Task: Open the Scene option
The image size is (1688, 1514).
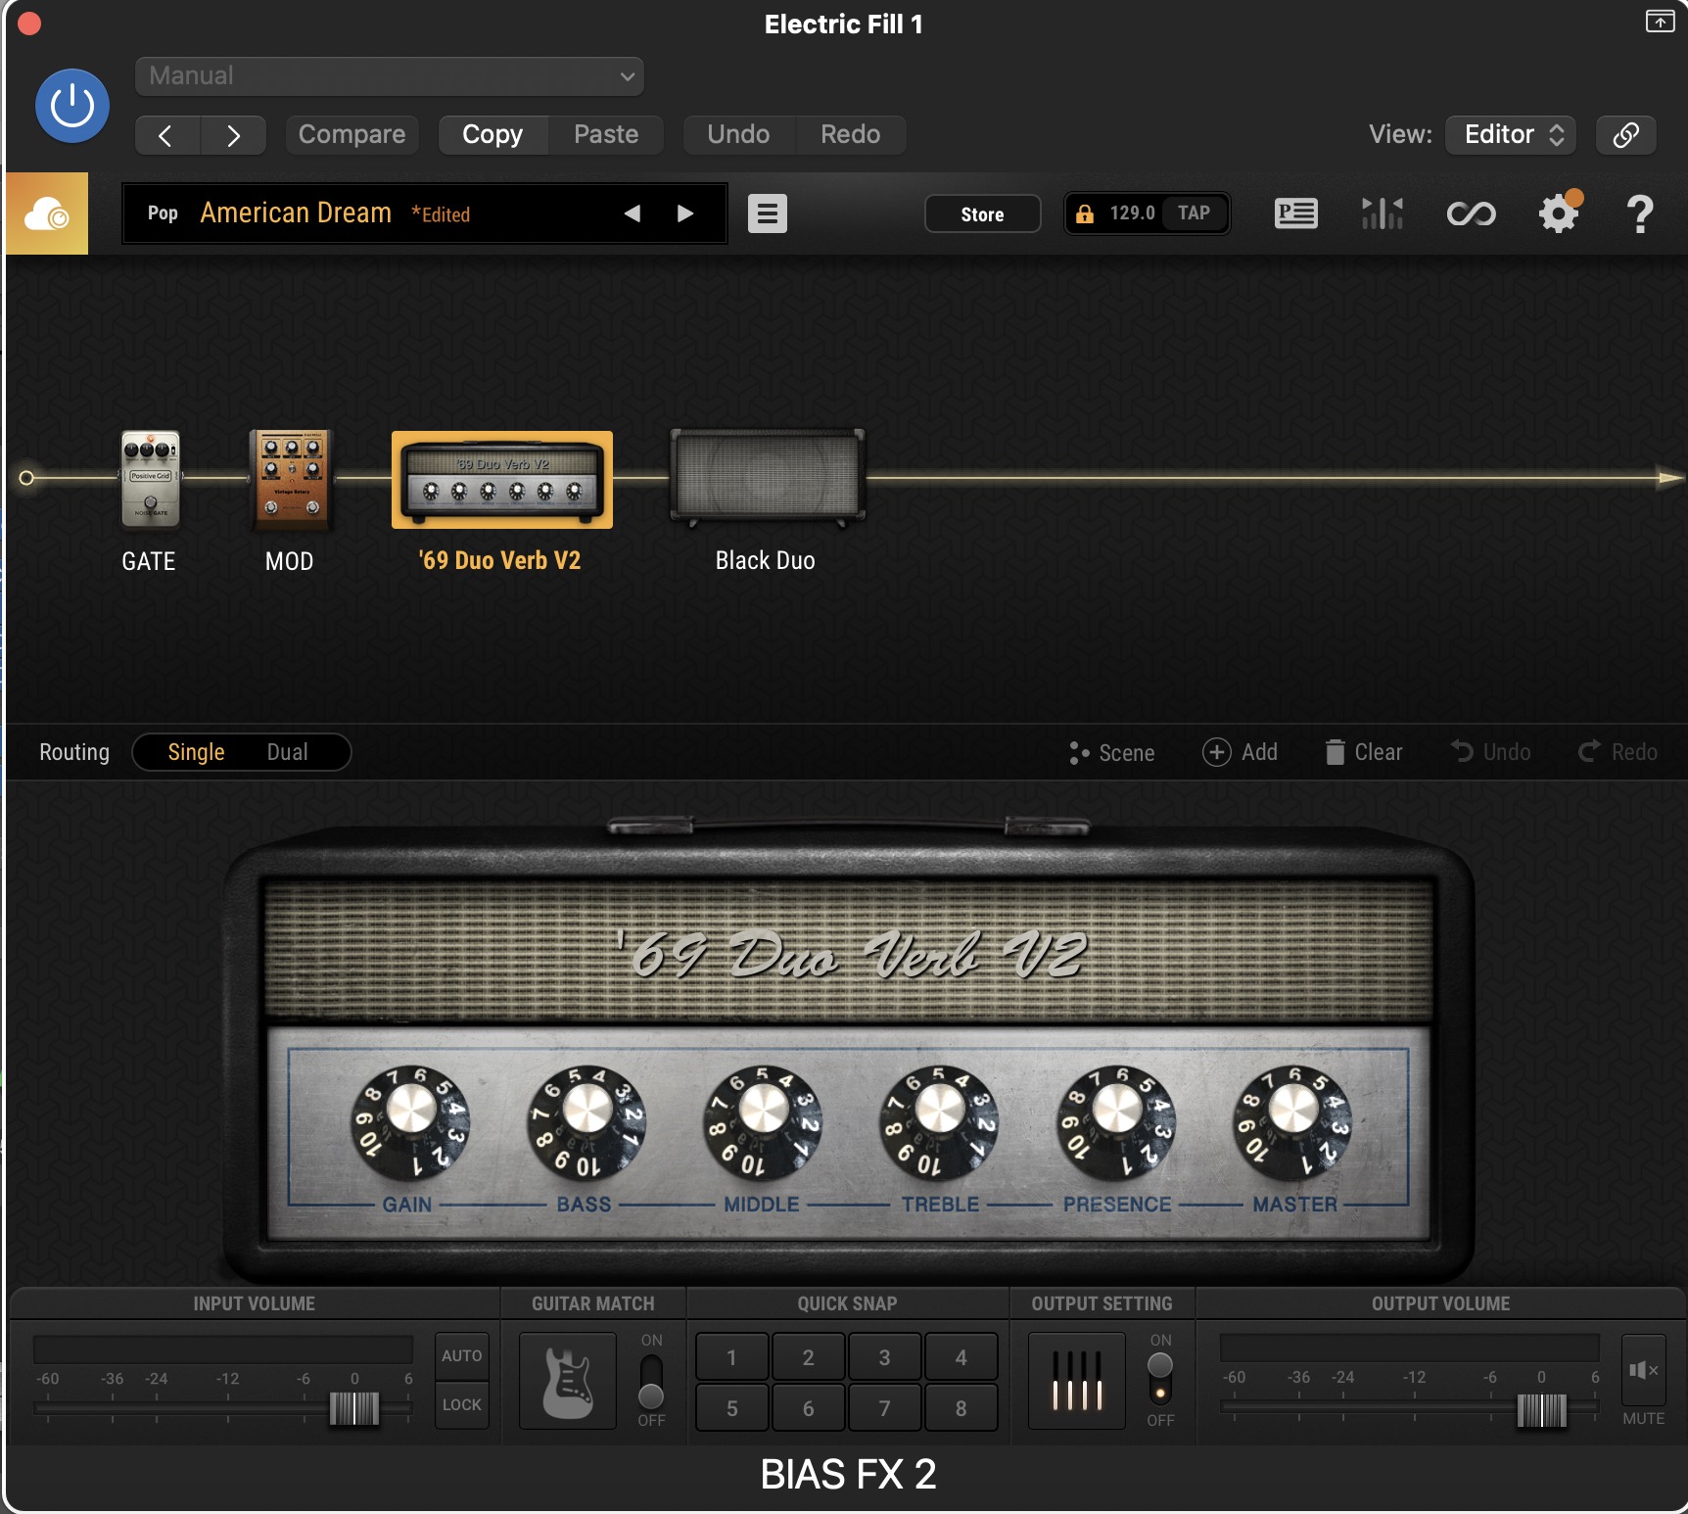Action: click(1111, 752)
